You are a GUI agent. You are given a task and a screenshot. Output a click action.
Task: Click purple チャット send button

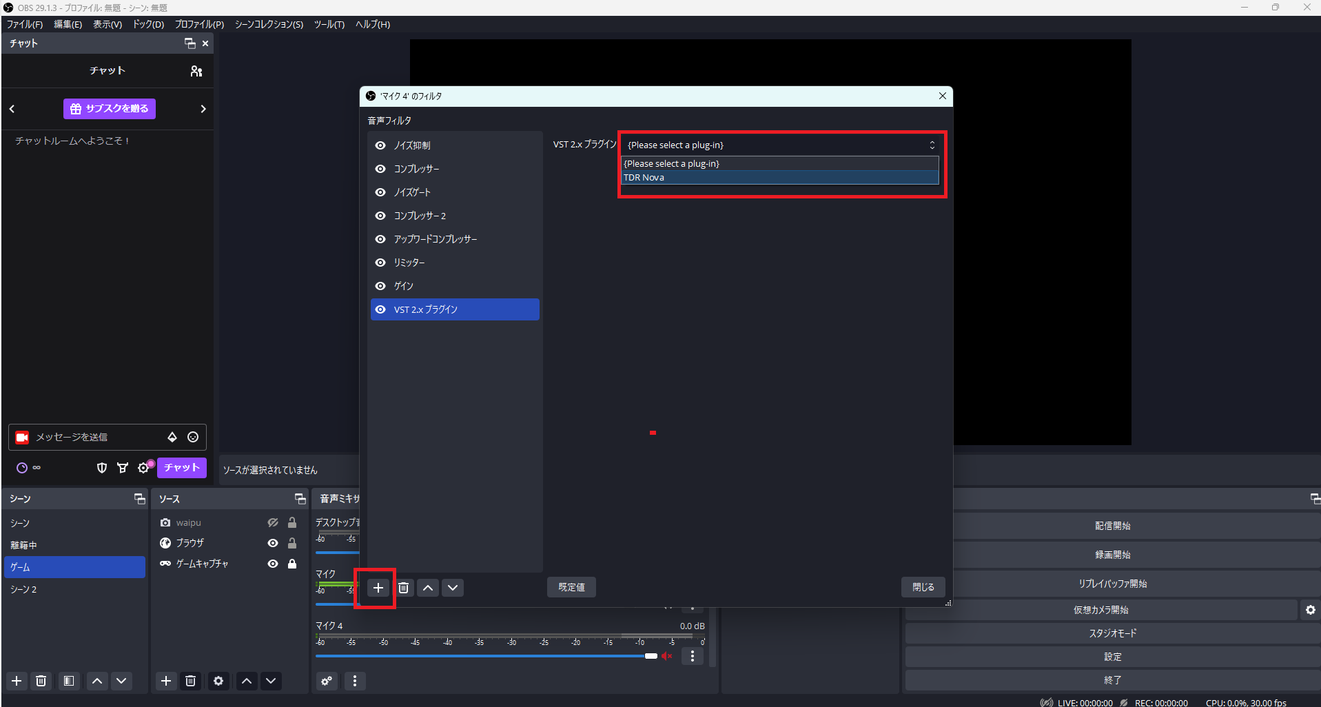click(182, 468)
